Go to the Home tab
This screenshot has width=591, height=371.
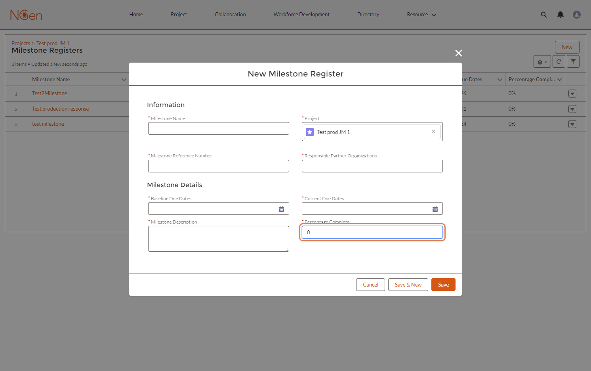point(136,15)
